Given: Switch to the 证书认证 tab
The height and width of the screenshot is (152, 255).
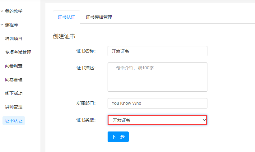Looking at the screenshot, I should click(67, 17).
